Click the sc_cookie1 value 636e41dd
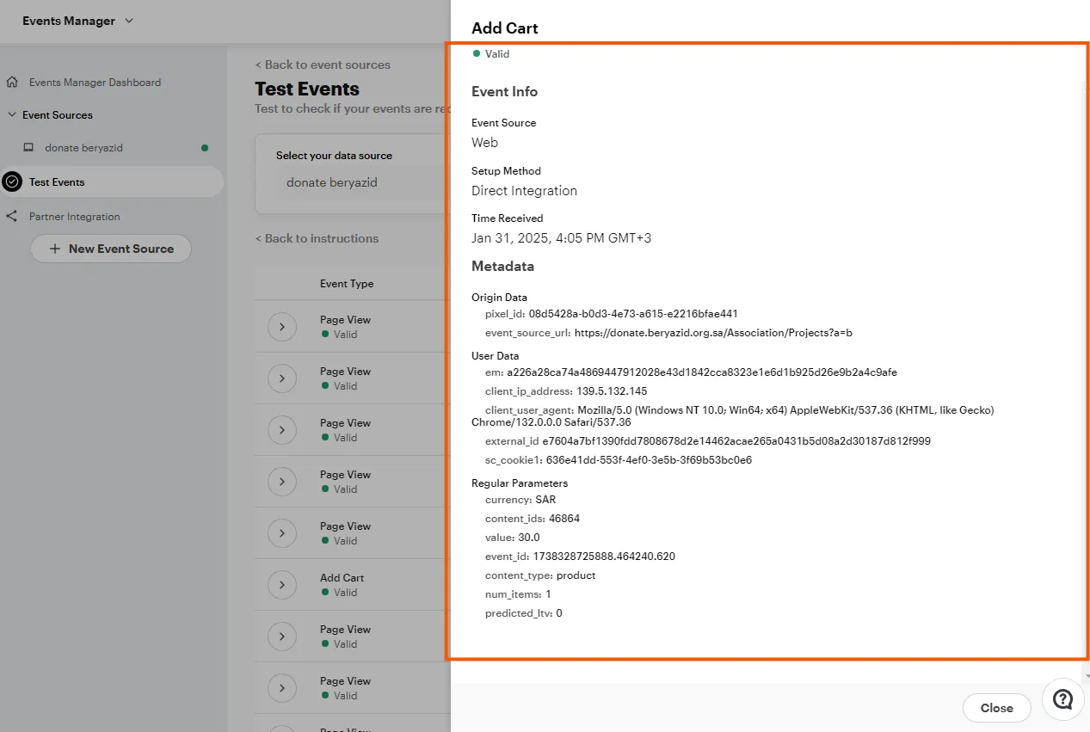The height and width of the screenshot is (732, 1090). coord(649,460)
